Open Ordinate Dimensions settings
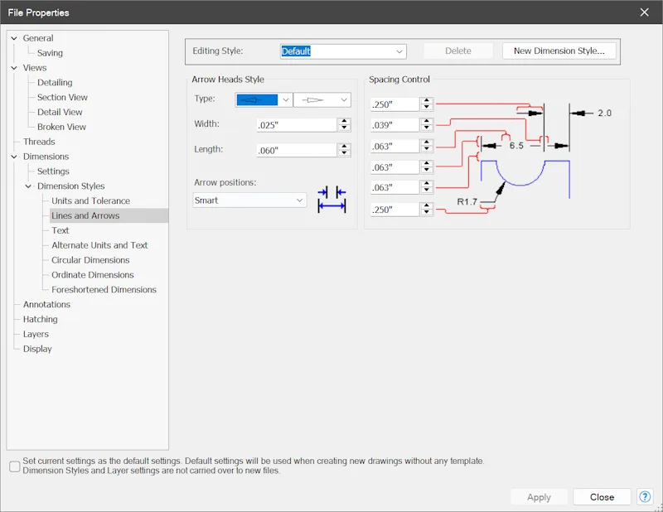The image size is (663, 512). click(93, 275)
